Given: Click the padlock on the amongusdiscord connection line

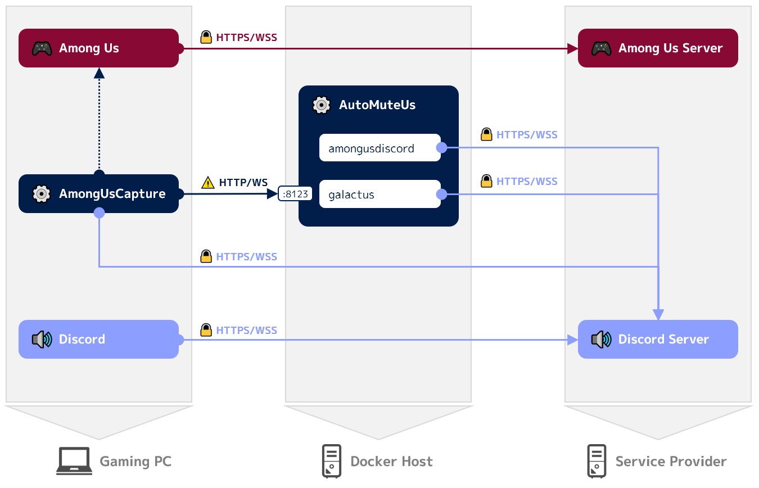Looking at the screenshot, I should pyautogui.click(x=486, y=134).
